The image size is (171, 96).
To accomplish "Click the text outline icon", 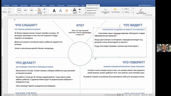I will [80, 9].
